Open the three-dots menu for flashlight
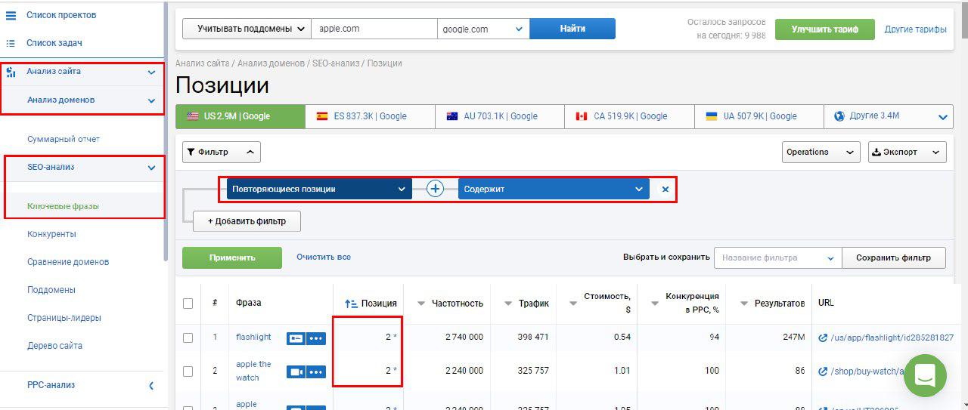Image resolution: width=968 pixels, height=410 pixels. coord(316,338)
